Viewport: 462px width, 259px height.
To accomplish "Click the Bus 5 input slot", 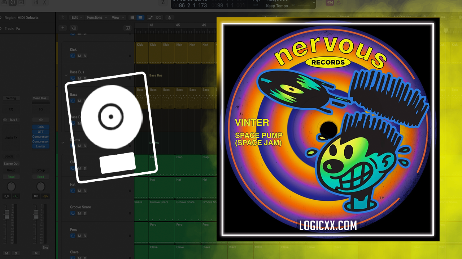I will pyautogui.click(x=14, y=120).
